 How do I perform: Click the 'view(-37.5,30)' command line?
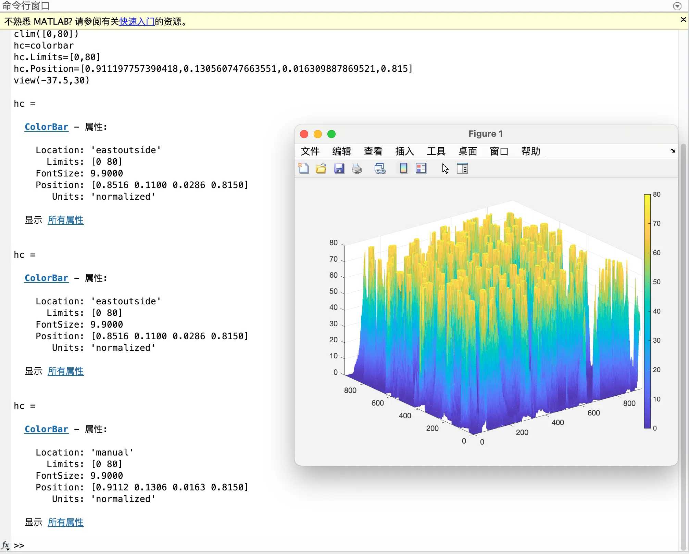pos(52,80)
